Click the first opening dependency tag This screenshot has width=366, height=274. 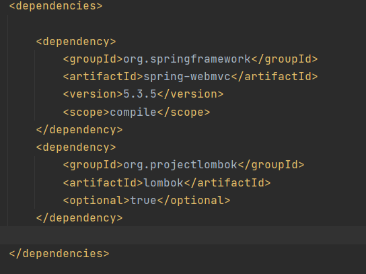(x=76, y=42)
